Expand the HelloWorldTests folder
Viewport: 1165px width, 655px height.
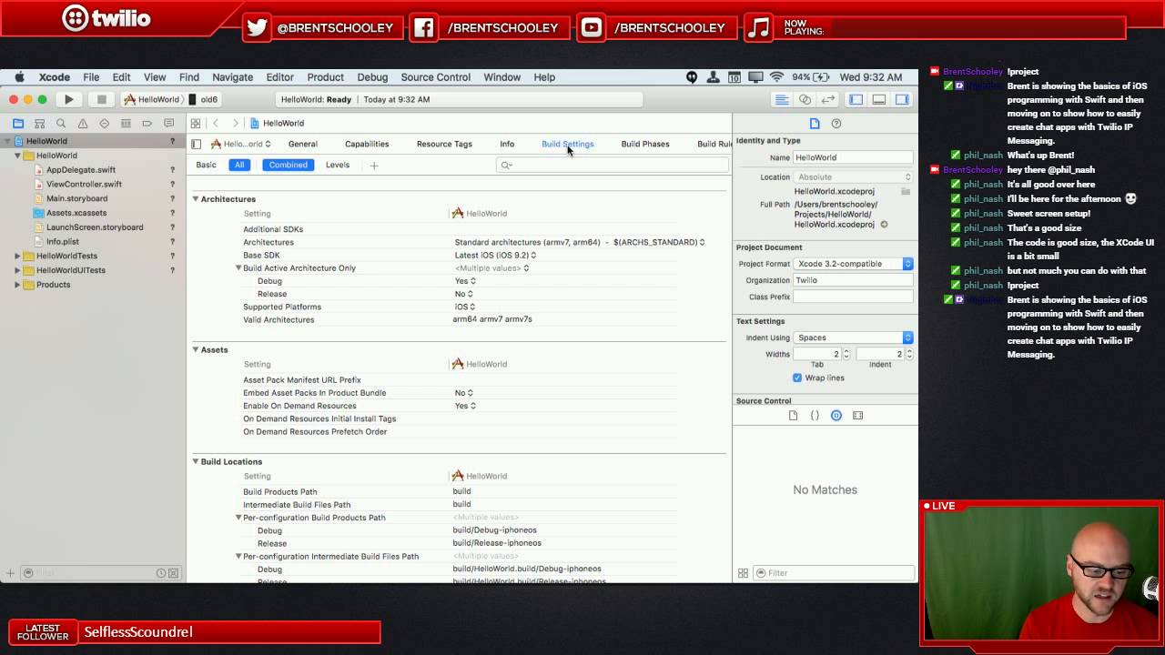[x=17, y=257]
